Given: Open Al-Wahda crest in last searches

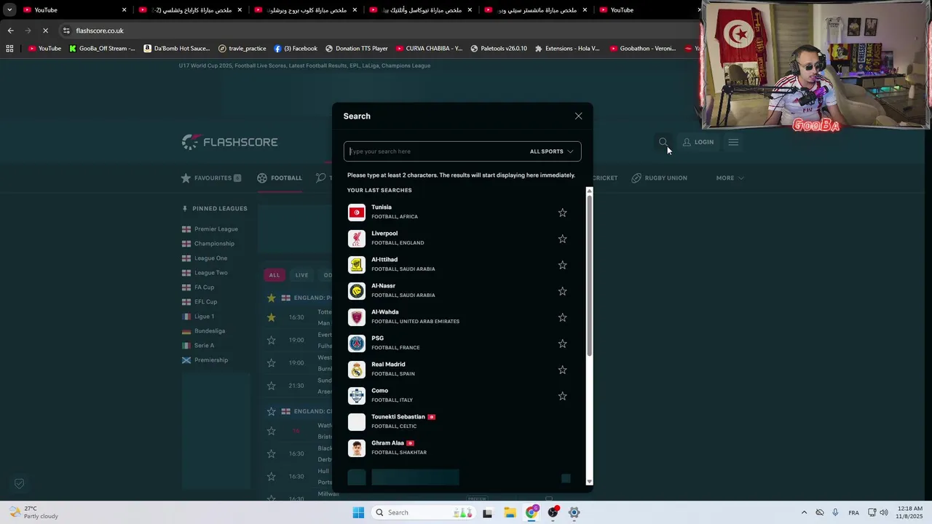Looking at the screenshot, I should pyautogui.click(x=357, y=317).
